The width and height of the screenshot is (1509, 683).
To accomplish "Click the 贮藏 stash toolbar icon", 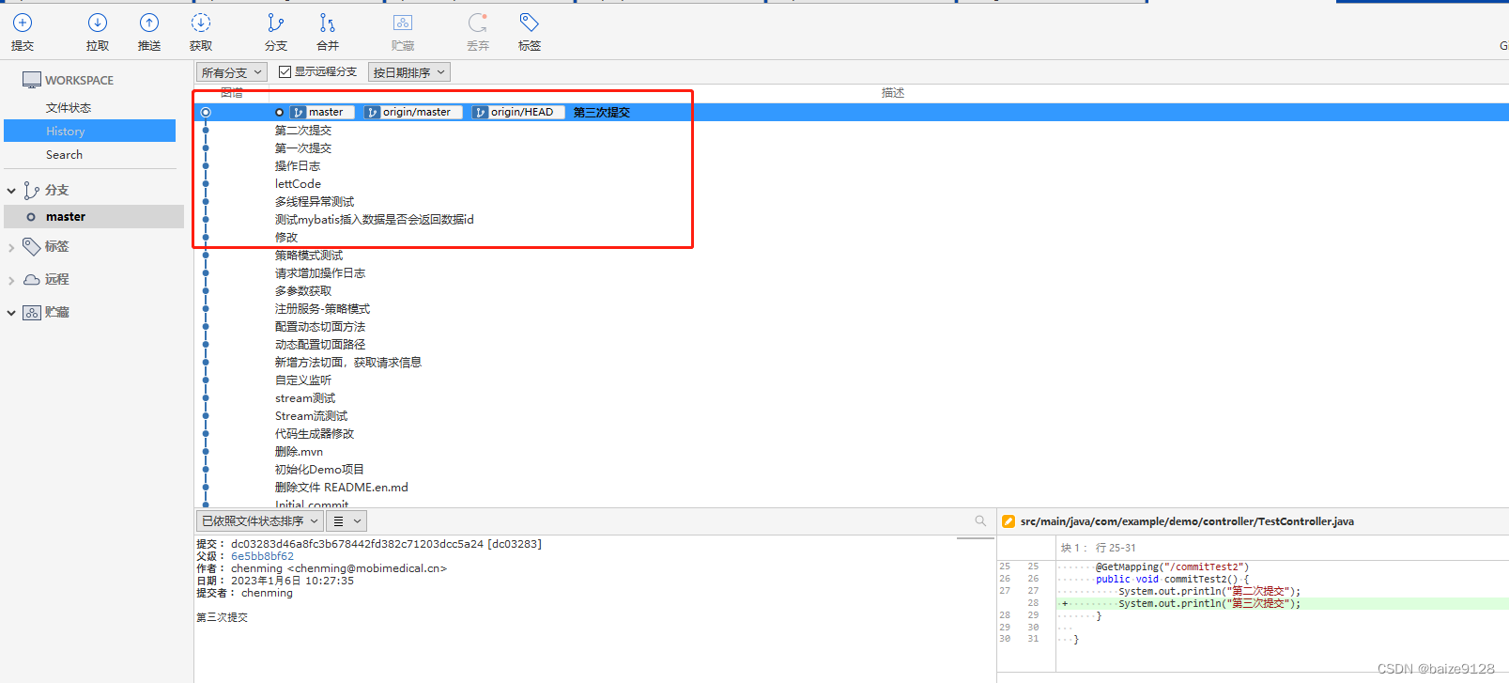I will point(403,23).
